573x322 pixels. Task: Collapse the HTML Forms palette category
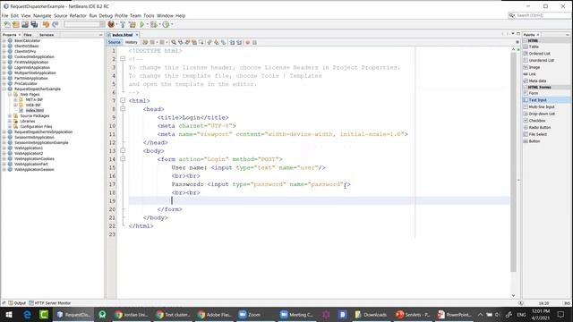point(526,88)
